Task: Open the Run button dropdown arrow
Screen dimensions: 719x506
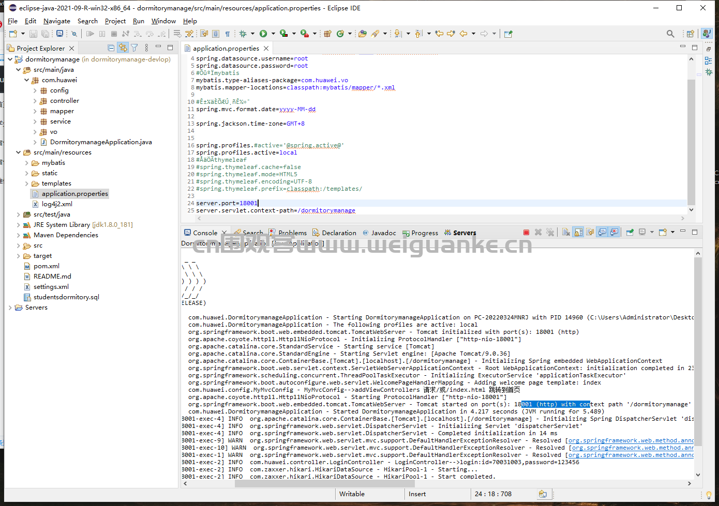Action: [x=273, y=34]
